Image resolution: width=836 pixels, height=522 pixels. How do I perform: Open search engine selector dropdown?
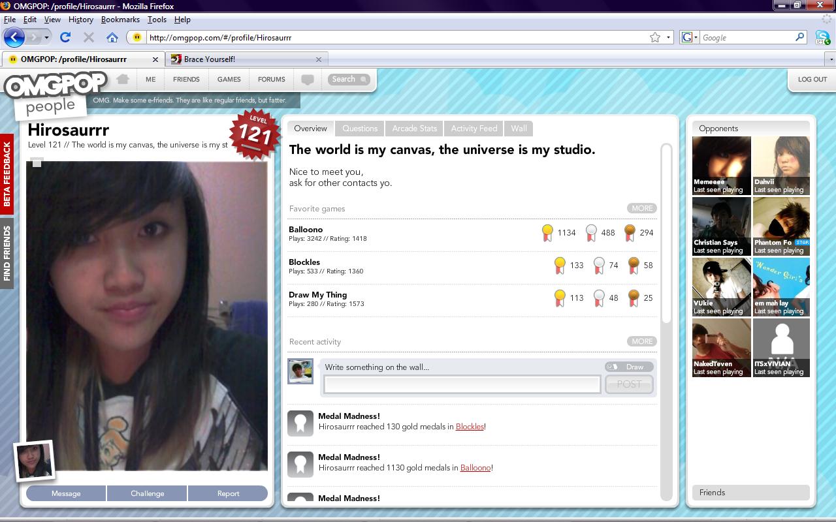(689, 38)
